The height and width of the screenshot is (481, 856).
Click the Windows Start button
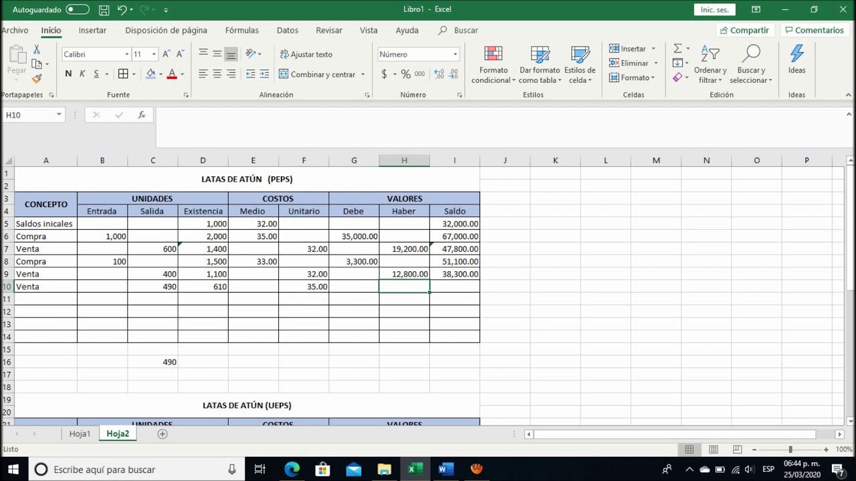(x=13, y=469)
